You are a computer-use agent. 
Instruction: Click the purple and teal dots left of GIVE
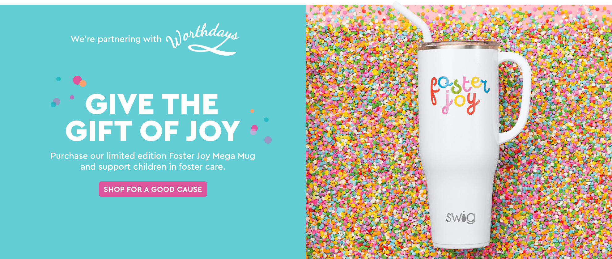click(x=55, y=103)
